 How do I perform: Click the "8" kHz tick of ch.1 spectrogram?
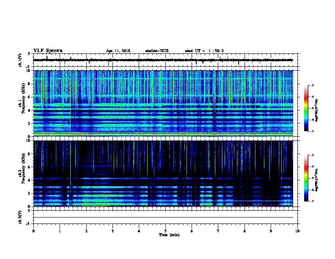click(29, 84)
